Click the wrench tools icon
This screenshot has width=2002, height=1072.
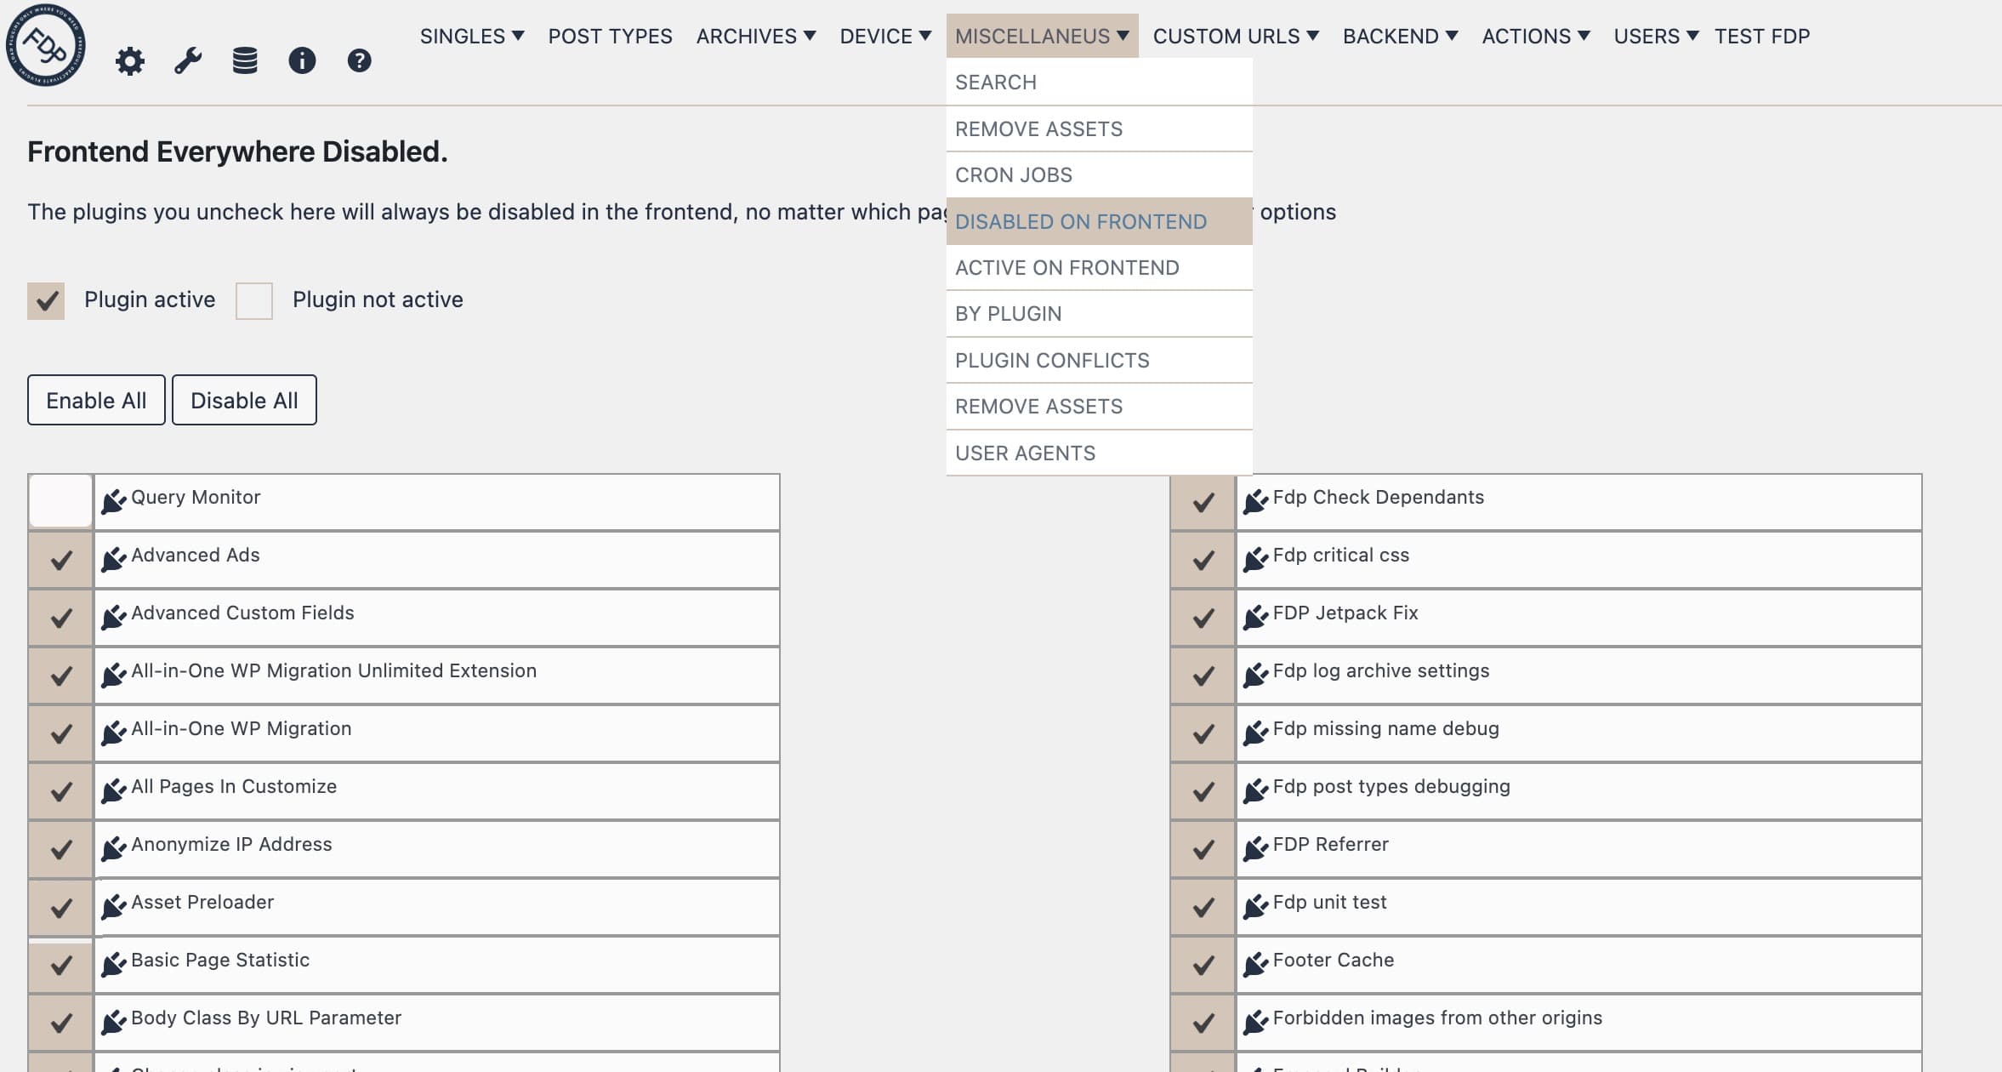(x=188, y=61)
